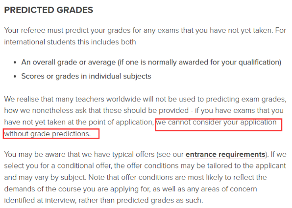Click the text 'You may be aware that'
Image resolution: width=292 pixels, height=208 pixels.
pyautogui.click(x=43, y=154)
